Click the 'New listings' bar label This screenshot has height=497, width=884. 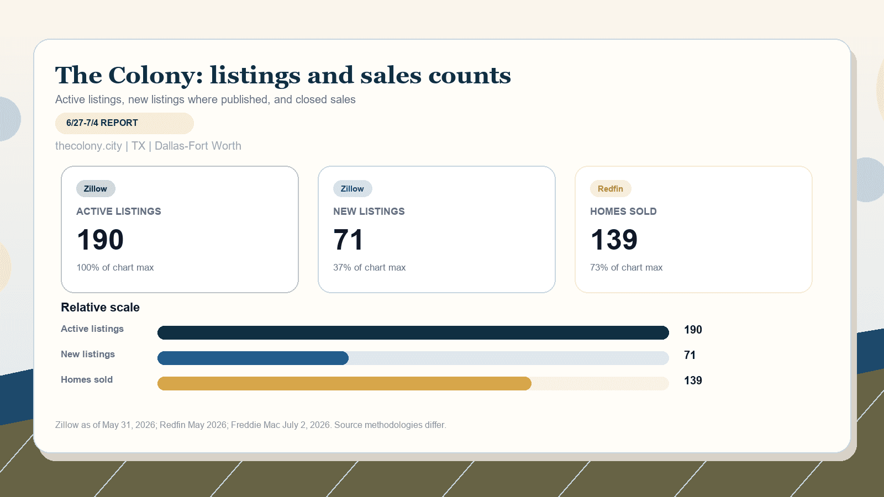(88, 354)
